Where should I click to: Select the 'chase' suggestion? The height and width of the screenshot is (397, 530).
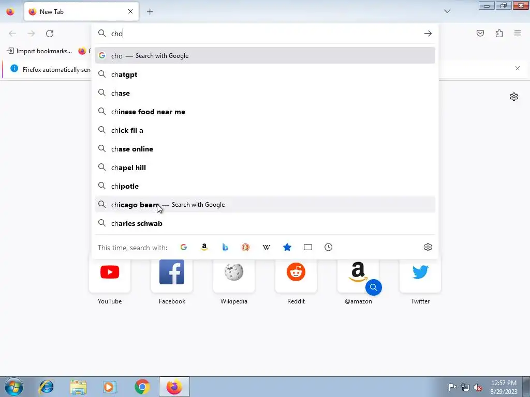click(x=264, y=93)
